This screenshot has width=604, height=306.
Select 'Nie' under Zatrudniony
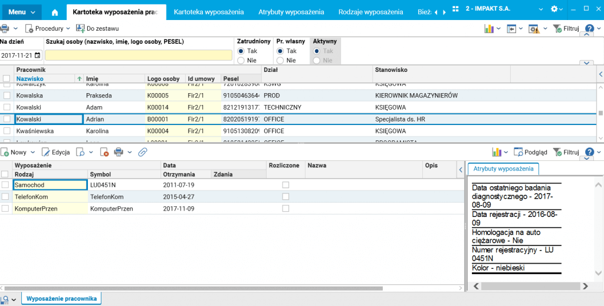(241, 60)
